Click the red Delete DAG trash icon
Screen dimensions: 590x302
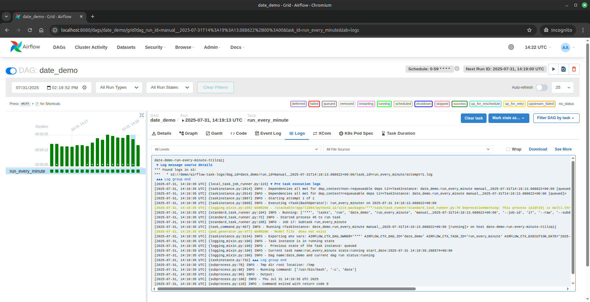pyautogui.click(x=574, y=69)
